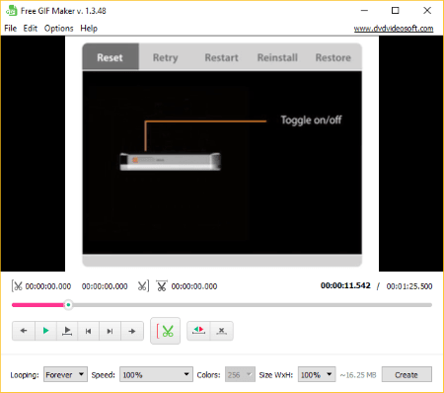444x393 pixels.
Task: Jump to the end with skip-forward button
Action: click(x=110, y=331)
